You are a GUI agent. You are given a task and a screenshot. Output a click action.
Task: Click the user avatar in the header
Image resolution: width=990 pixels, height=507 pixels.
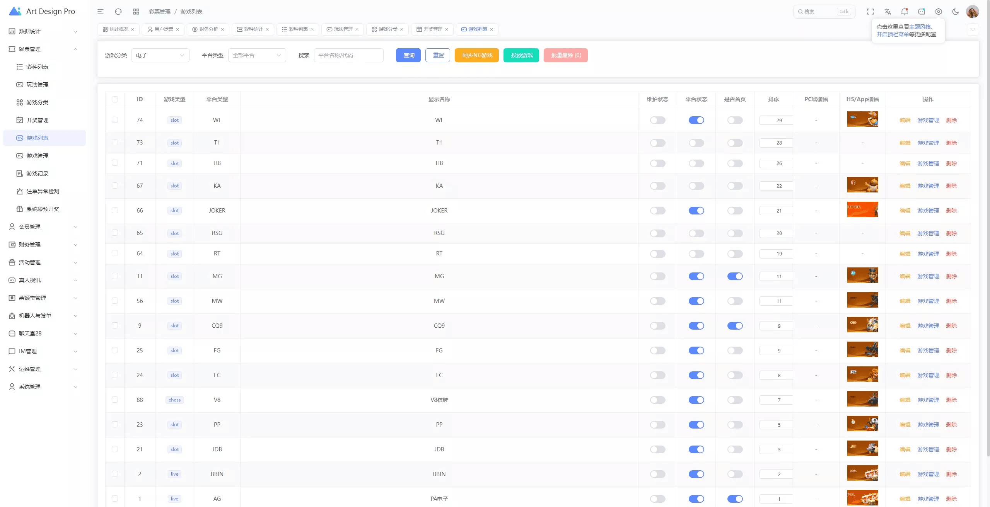972,12
